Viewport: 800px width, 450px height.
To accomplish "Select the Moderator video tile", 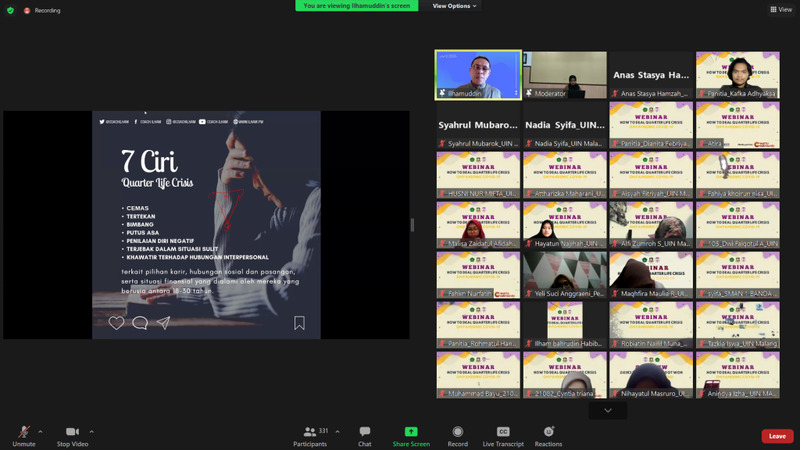I will click(565, 75).
